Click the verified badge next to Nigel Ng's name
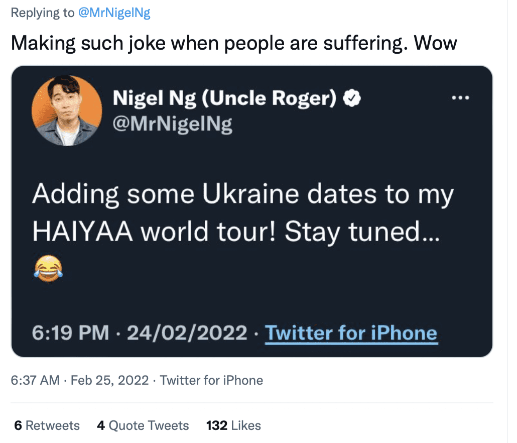517x443 pixels. (352, 98)
